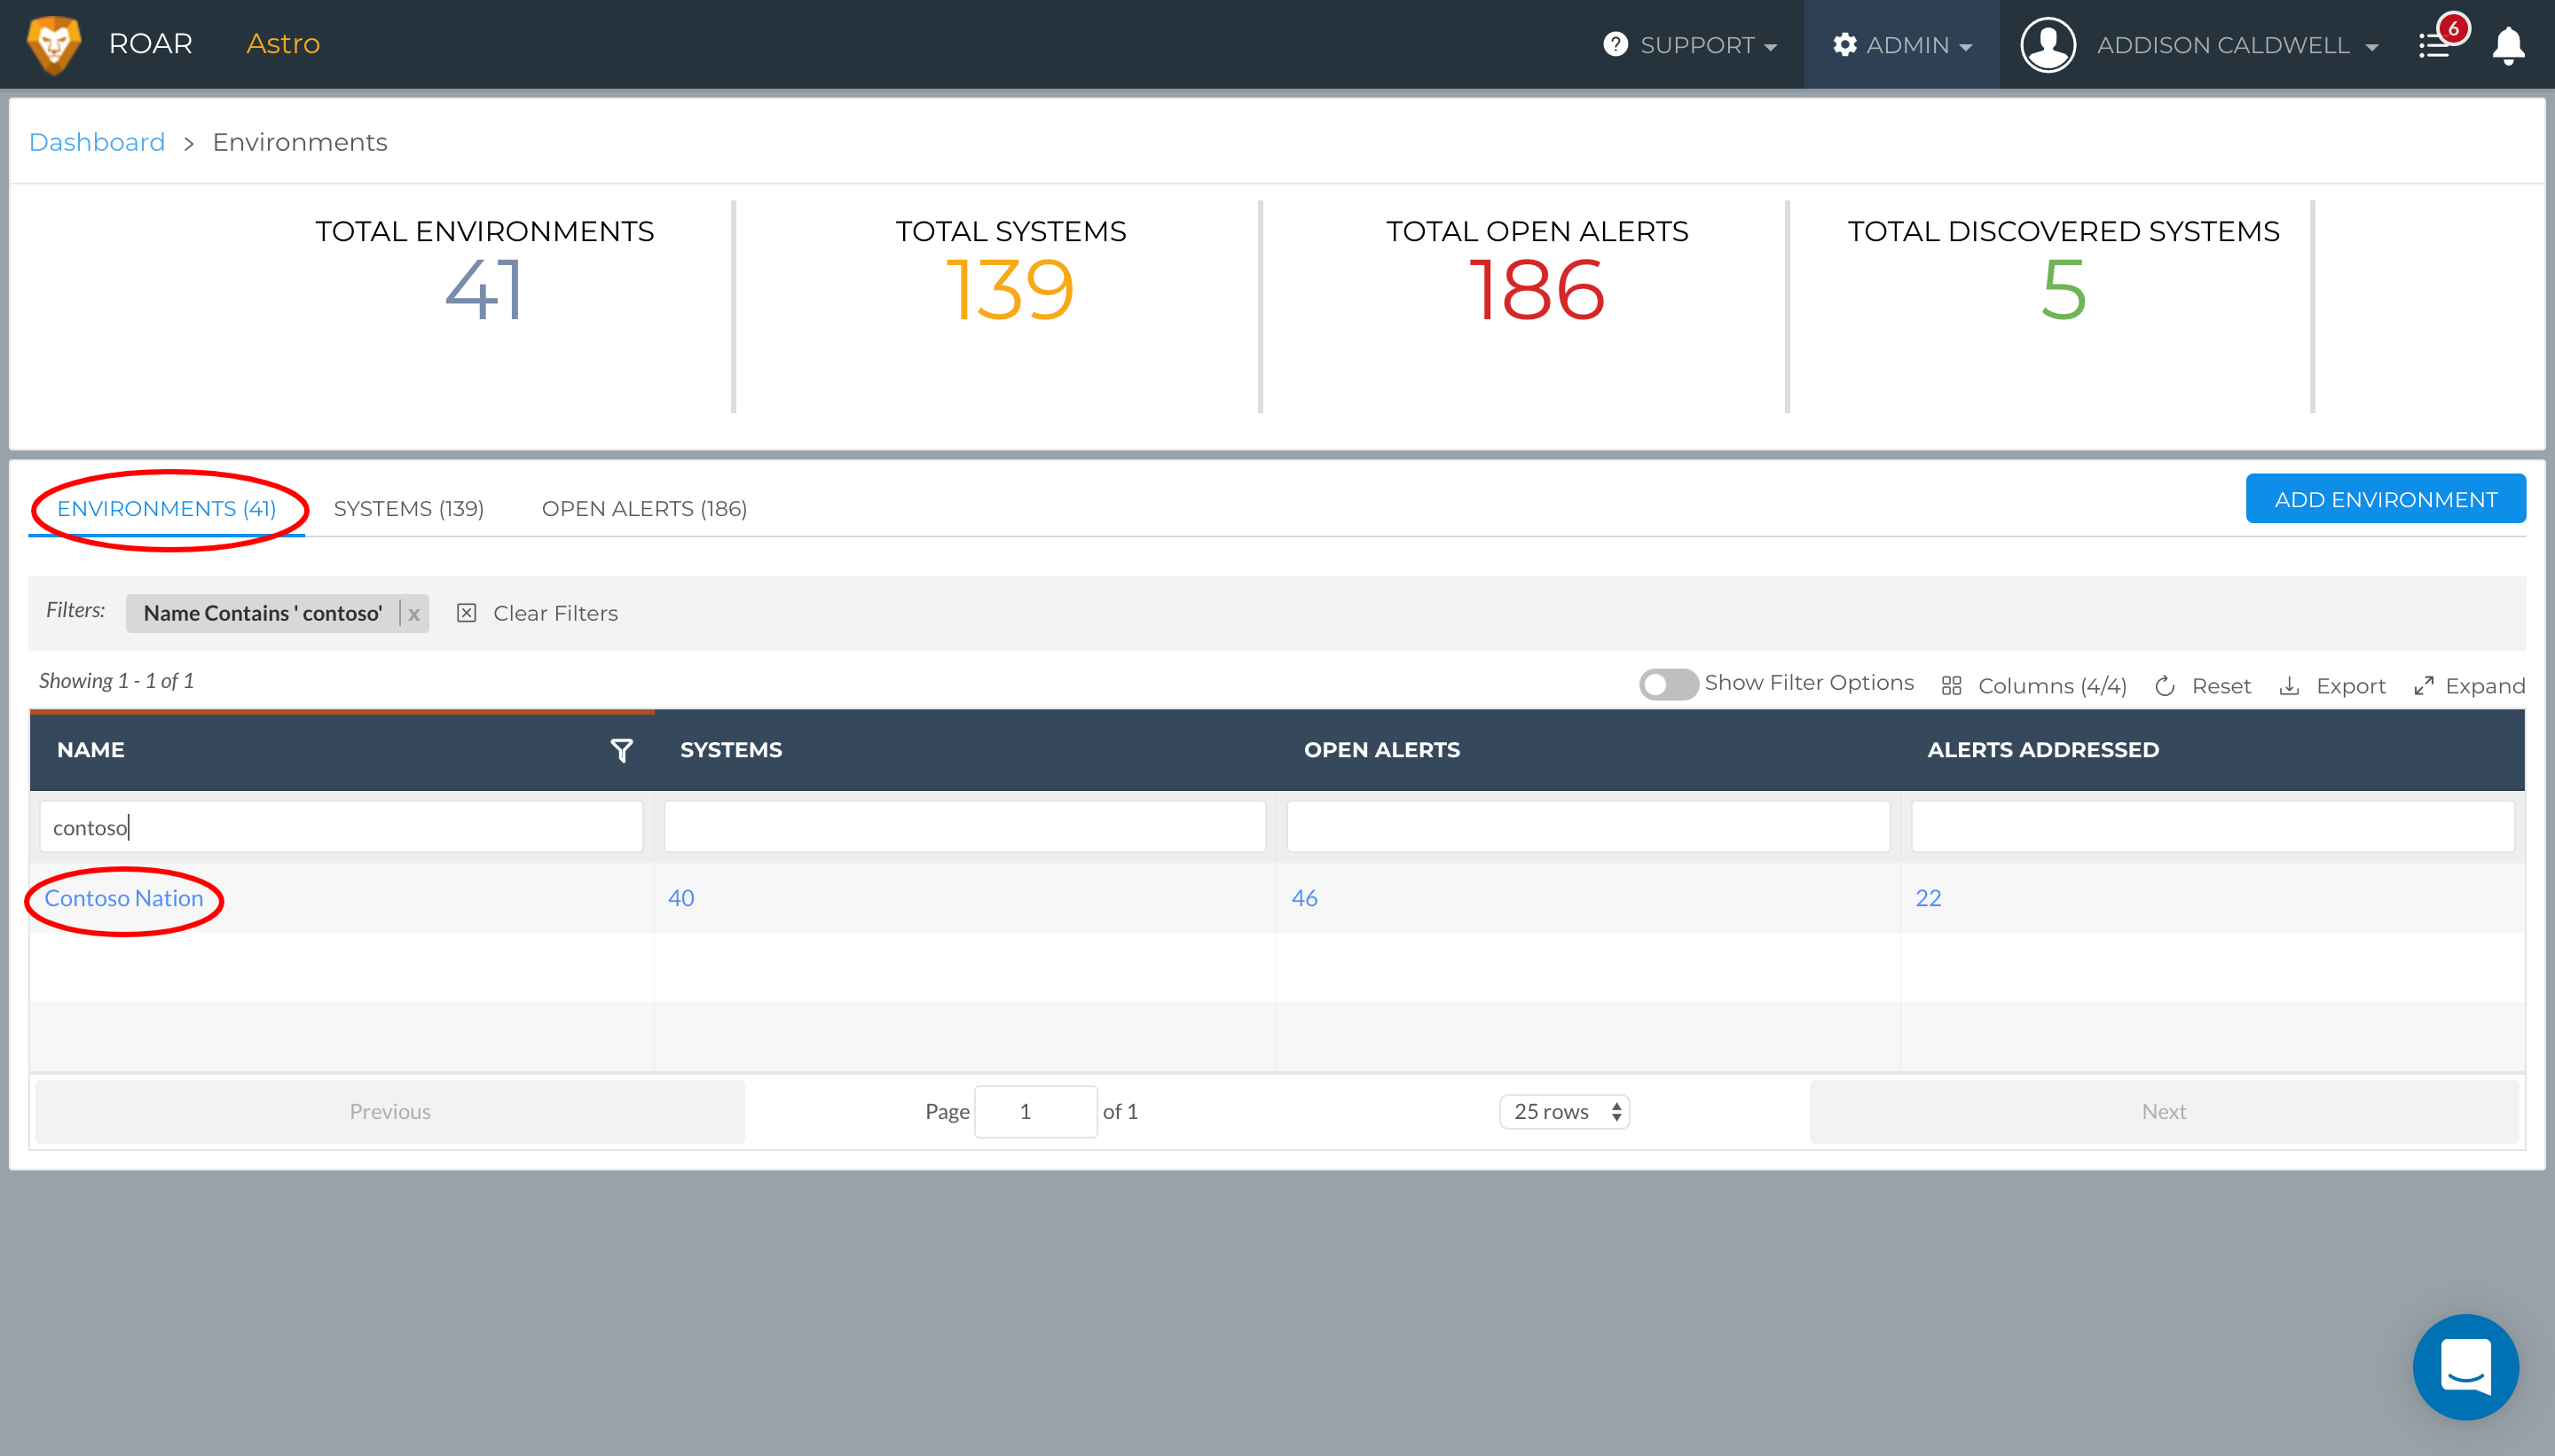
Task: Open the Columns (4/4) chooser
Action: [2033, 686]
